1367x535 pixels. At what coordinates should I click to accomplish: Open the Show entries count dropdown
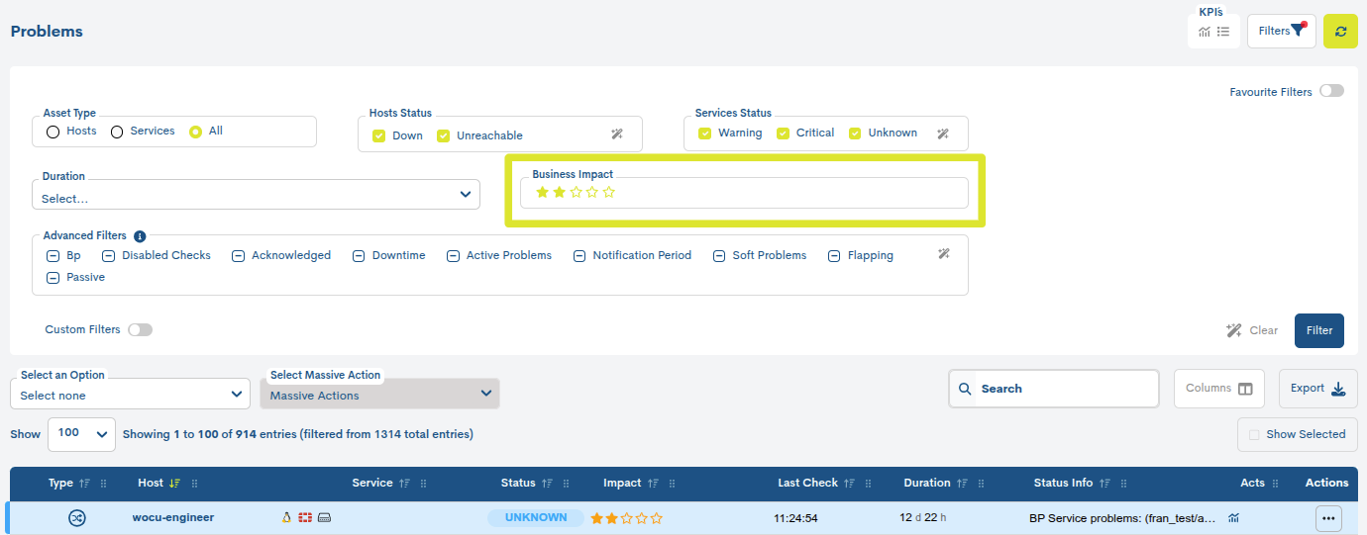pos(81,433)
